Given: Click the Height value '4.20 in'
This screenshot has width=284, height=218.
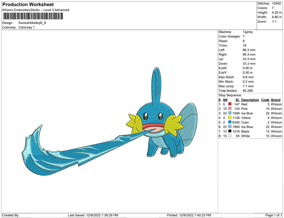Looking at the screenshot, I should 277,13.
